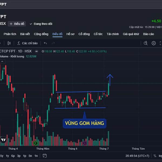Click the Tháng Năm time axis label
The width and height of the screenshot is (162, 162).
pos(43,149)
